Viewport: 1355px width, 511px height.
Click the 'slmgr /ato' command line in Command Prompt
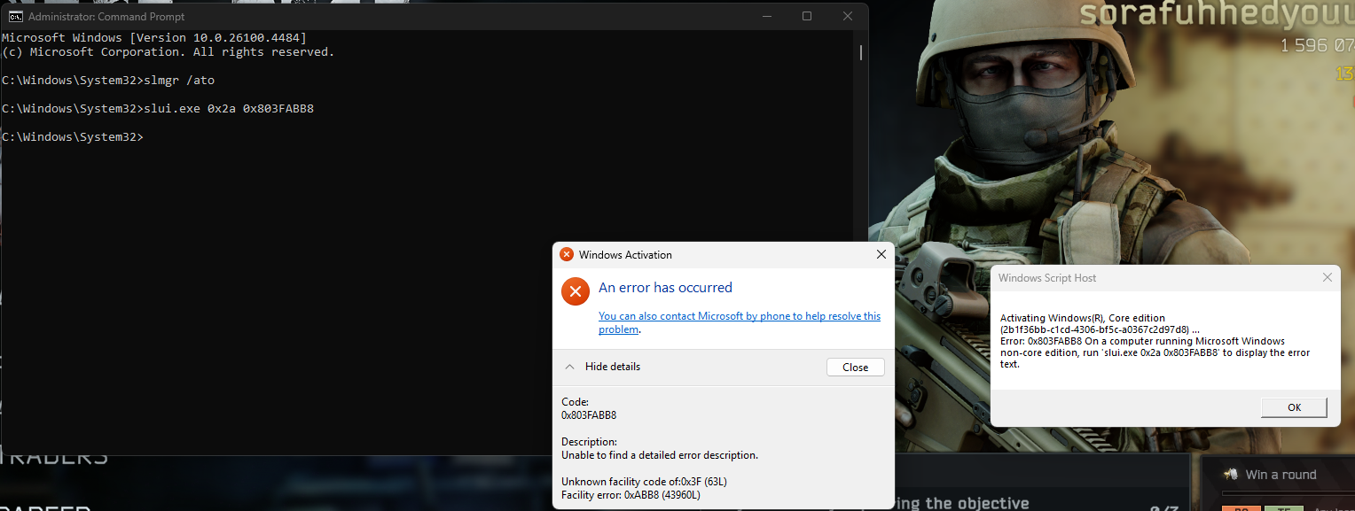point(108,81)
